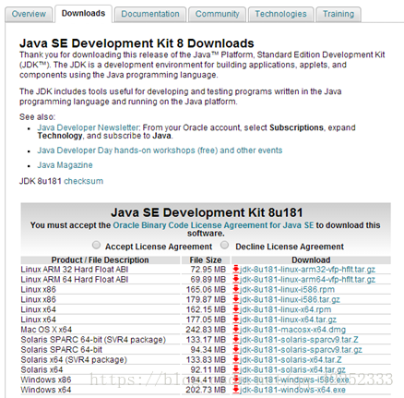Download jdk-8u181-linux-i586.tar.gz file link
Image resolution: width=404 pixels, height=398 pixels.
point(290,299)
